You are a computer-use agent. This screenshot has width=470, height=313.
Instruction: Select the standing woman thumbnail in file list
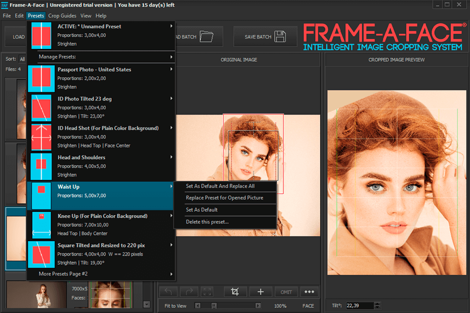[36, 294]
